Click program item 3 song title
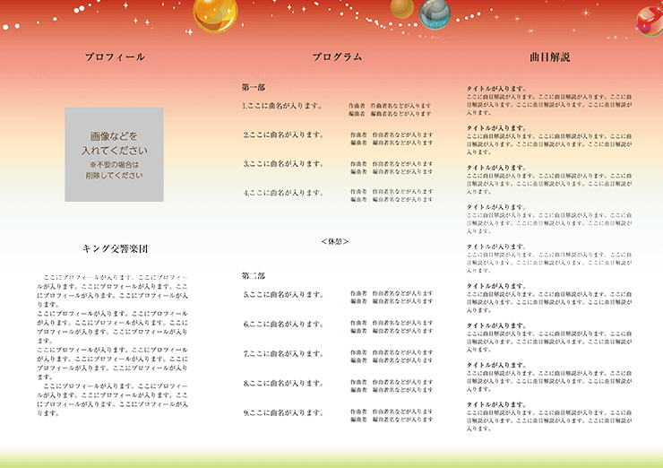Screen dimensions: 663x468 click(x=283, y=164)
